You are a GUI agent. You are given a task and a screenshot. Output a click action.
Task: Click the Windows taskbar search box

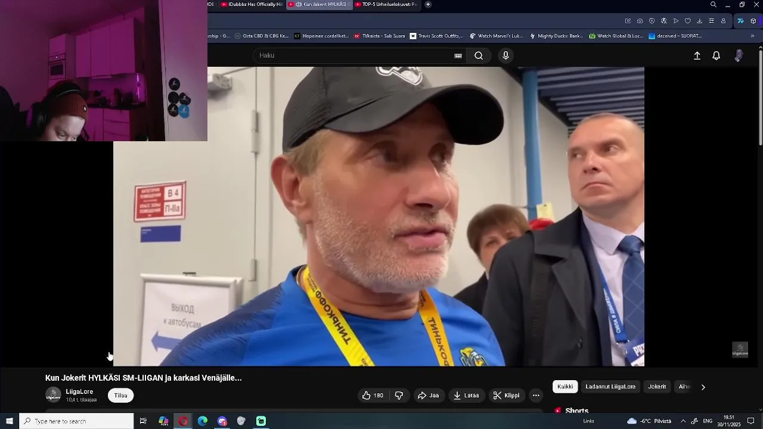76,421
